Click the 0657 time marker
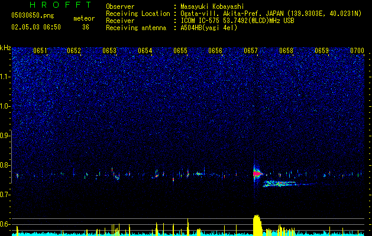The height and width of the screenshot is (236, 372). pyautogui.click(x=251, y=51)
